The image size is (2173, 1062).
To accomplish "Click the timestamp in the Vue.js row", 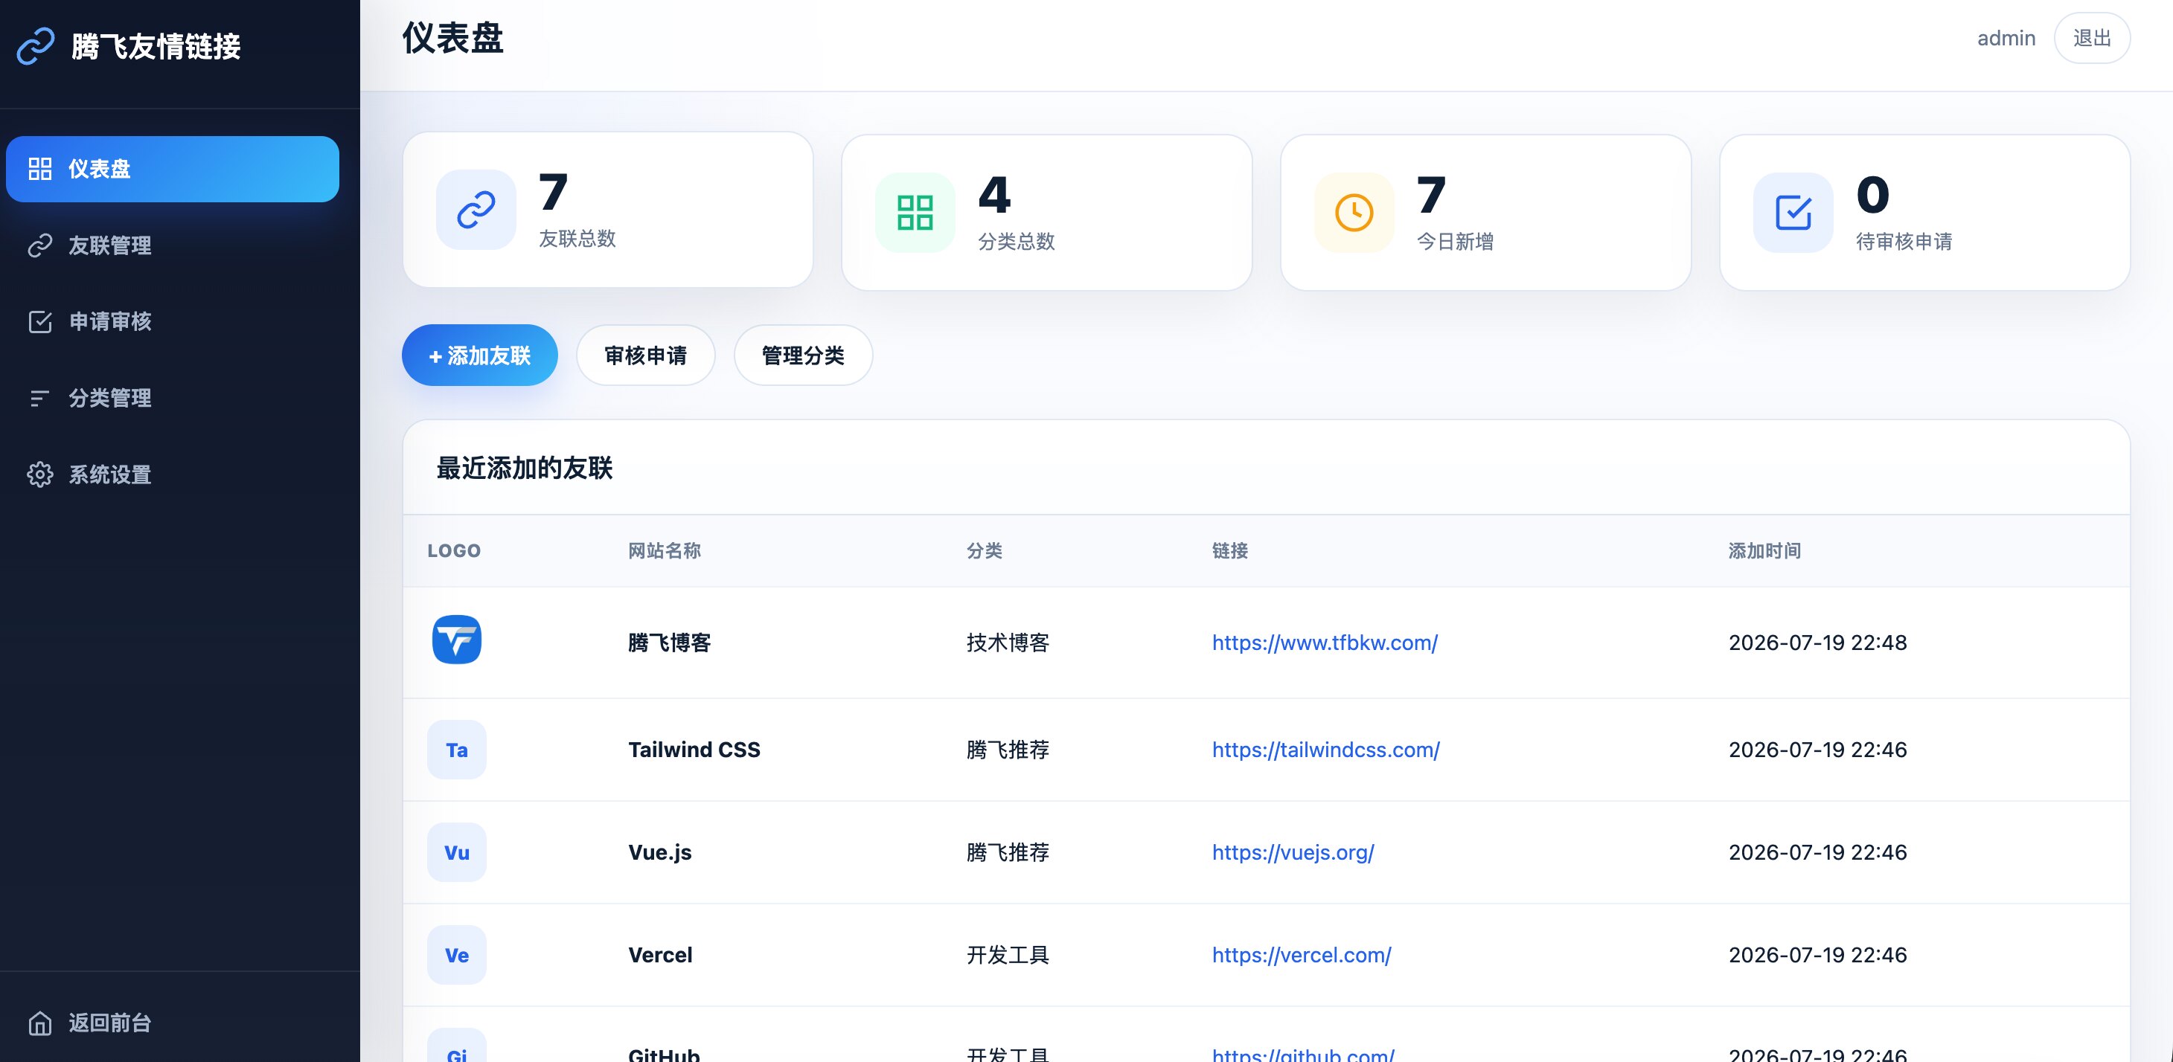I will point(1817,852).
